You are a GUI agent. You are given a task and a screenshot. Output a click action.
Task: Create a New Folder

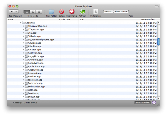(x=52, y=12)
